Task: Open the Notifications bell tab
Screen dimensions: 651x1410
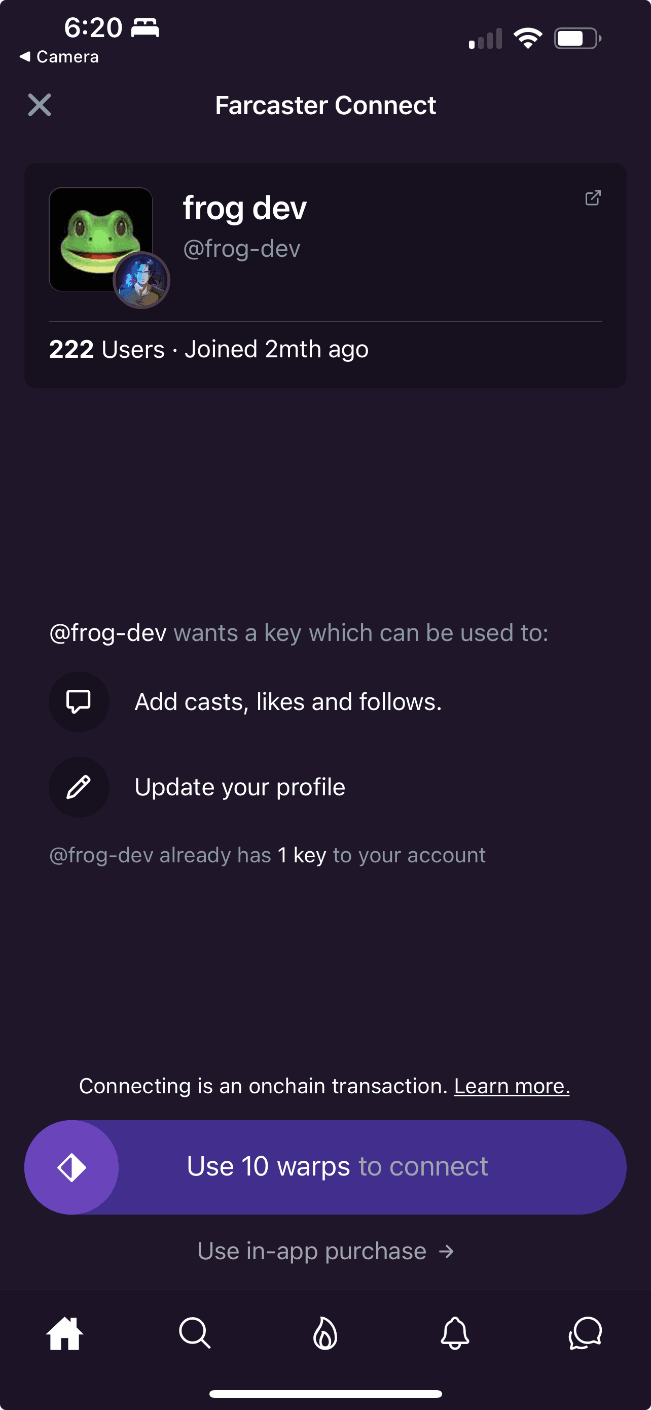Action: (x=455, y=1333)
